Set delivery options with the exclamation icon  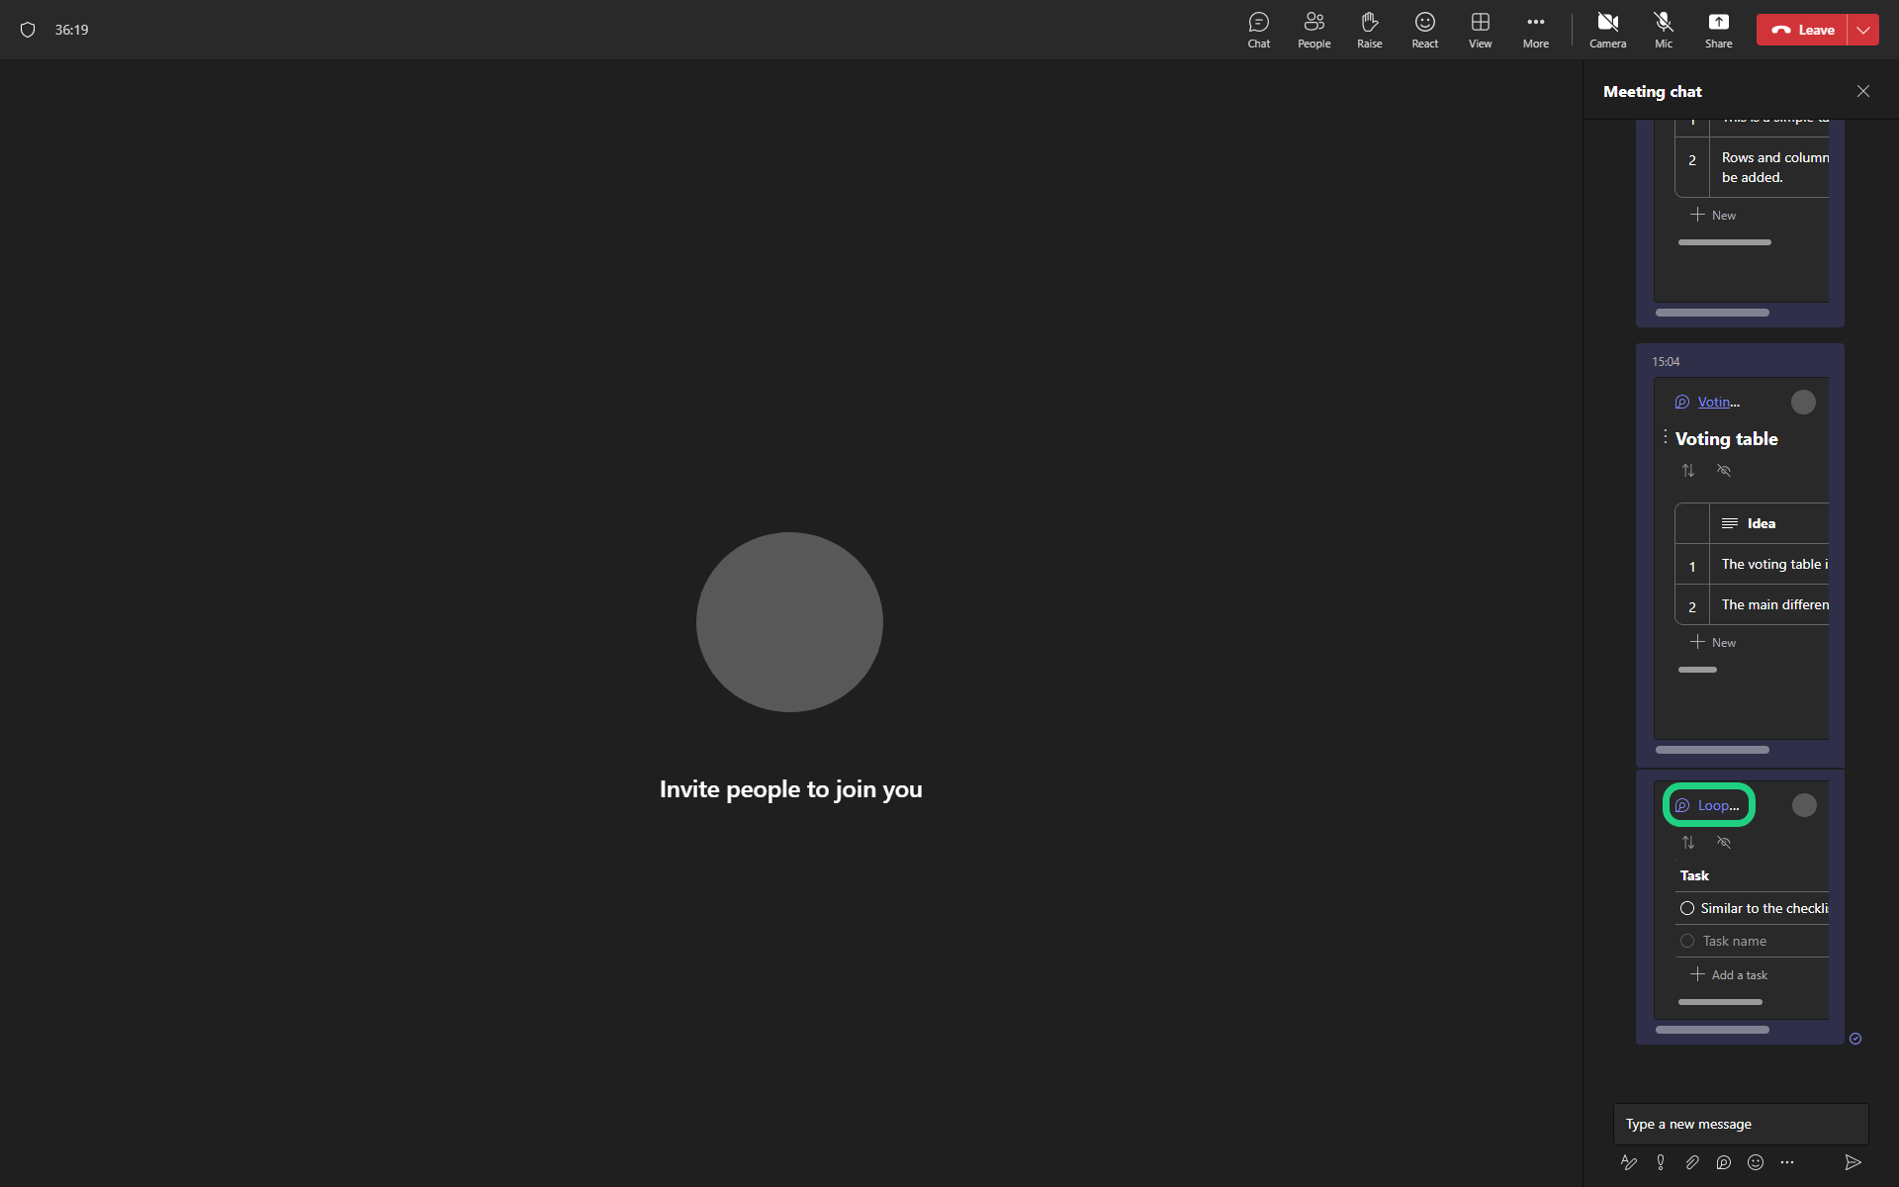pos(1661,1162)
